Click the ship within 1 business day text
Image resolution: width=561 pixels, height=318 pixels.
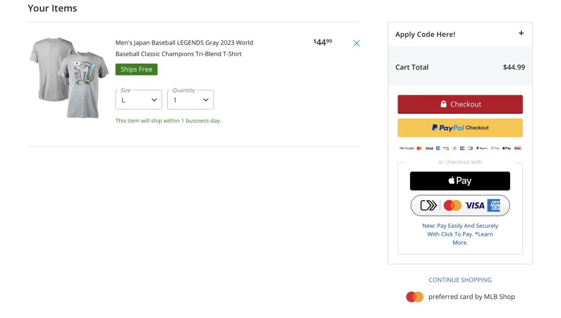pos(168,121)
